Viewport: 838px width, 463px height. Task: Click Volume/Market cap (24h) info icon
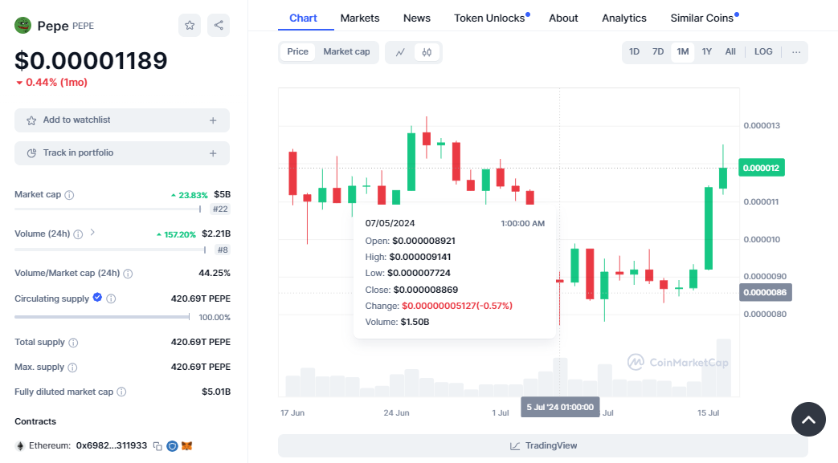[129, 274]
